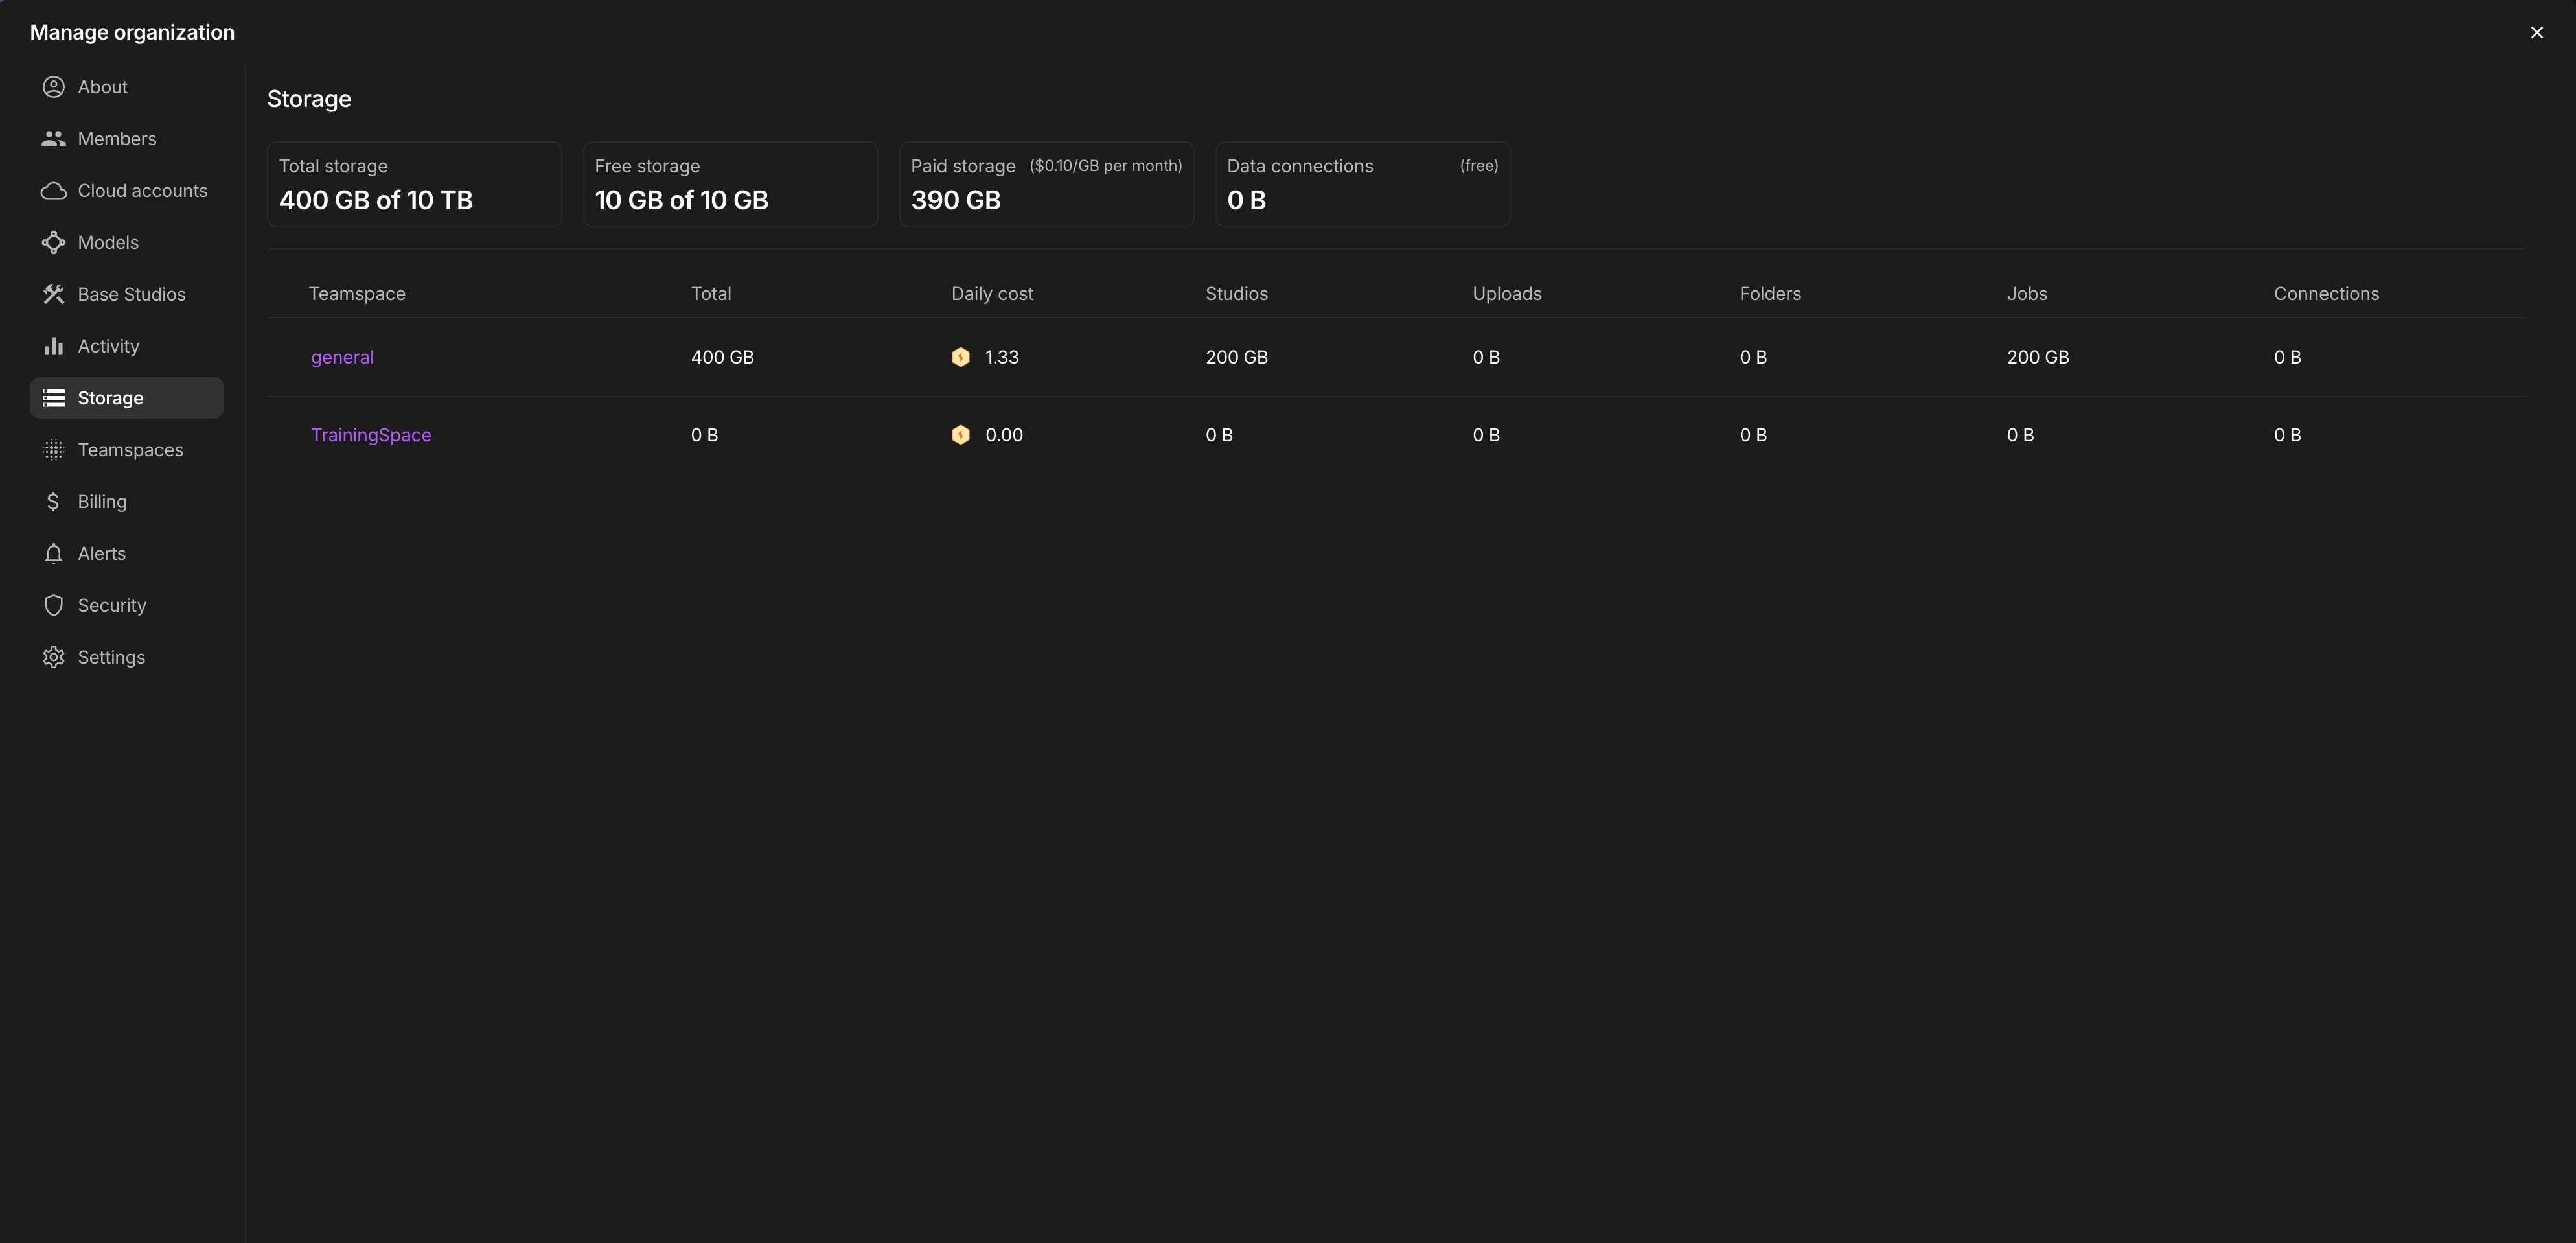This screenshot has width=2576, height=1243.
Task: Click the Total storage card
Action: [414, 184]
